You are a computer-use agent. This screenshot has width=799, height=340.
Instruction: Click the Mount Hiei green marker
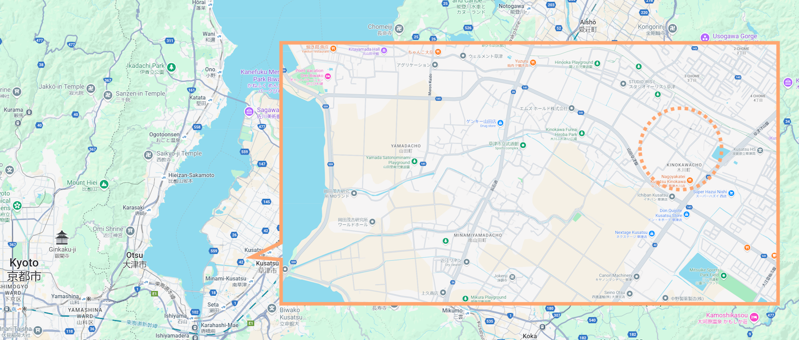pos(104,184)
